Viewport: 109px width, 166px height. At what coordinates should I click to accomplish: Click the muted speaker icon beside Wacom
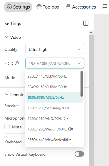tap(71, 129)
